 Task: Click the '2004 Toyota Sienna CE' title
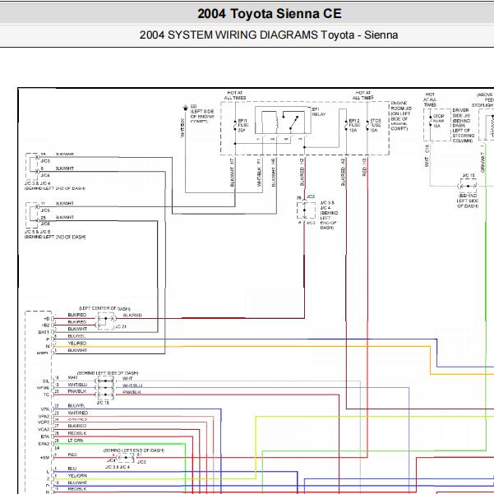tap(269, 14)
